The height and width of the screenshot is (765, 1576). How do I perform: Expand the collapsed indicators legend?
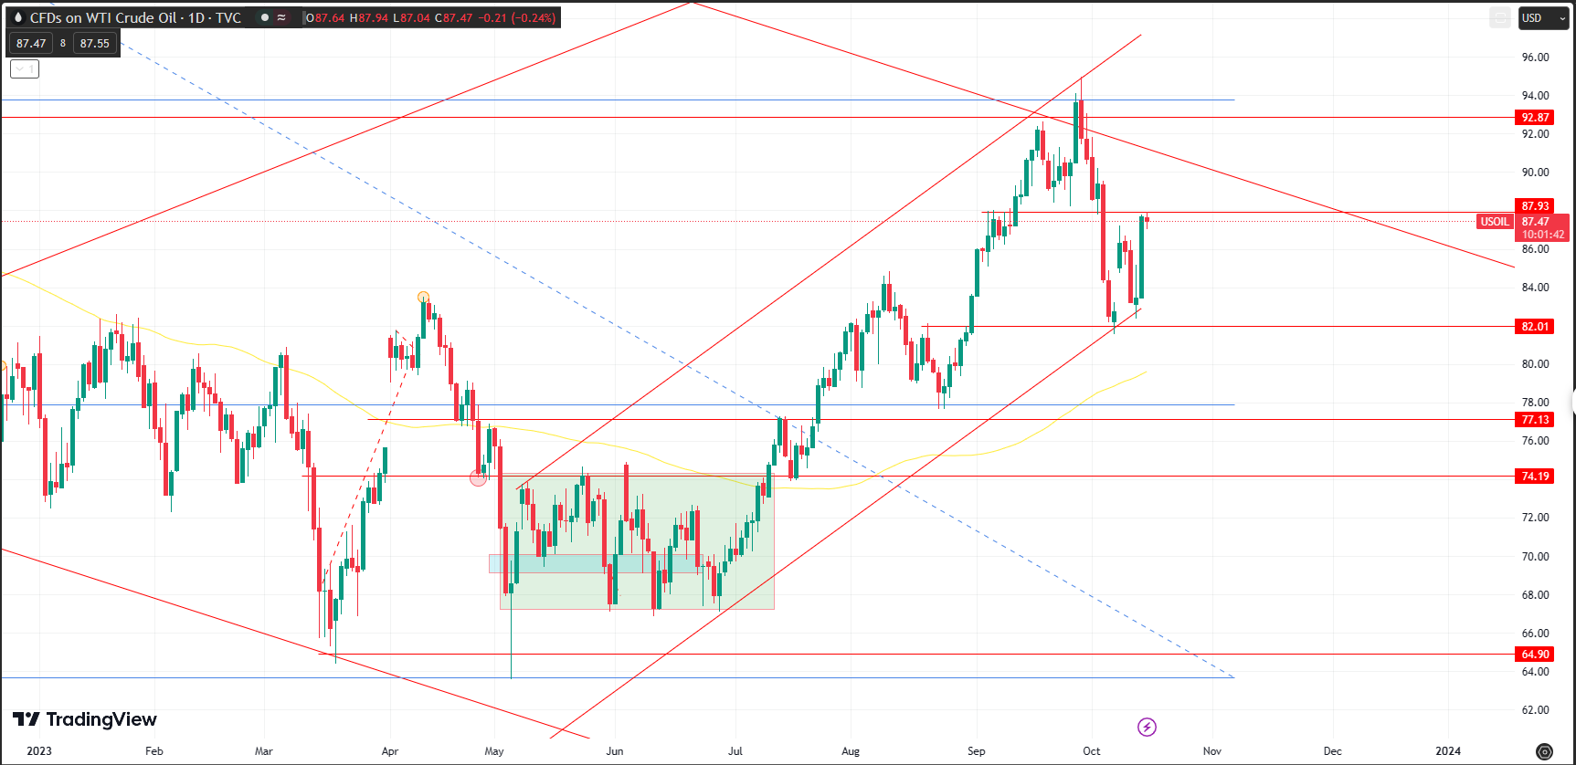coord(25,68)
